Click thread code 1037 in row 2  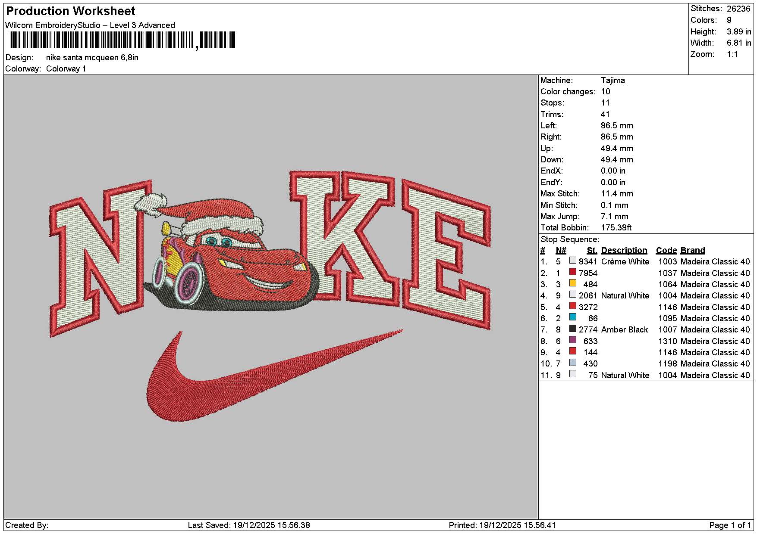click(x=668, y=273)
